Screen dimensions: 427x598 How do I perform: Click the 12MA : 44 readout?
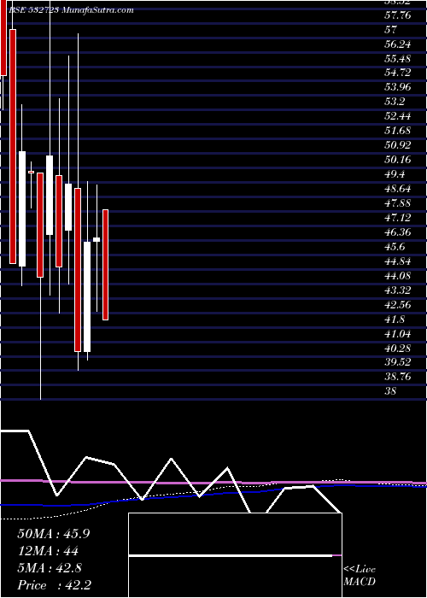(x=48, y=551)
